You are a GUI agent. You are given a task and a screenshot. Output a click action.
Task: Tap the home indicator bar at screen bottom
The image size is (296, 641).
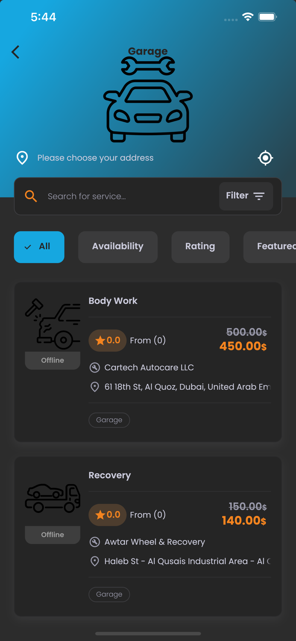click(x=148, y=634)
